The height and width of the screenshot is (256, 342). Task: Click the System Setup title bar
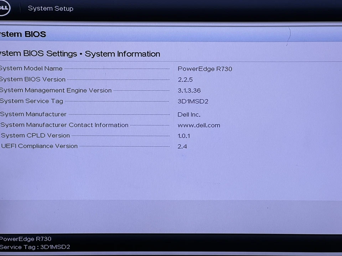[x=51, y=8]
